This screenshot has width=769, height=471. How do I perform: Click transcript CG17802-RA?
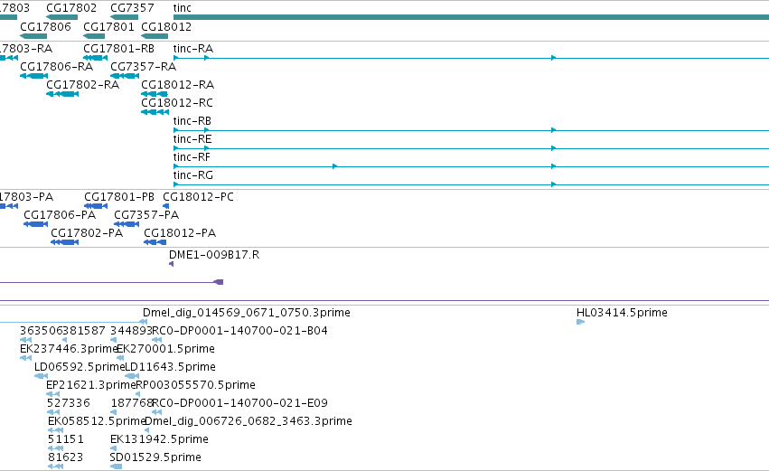[x=82, y=85]
